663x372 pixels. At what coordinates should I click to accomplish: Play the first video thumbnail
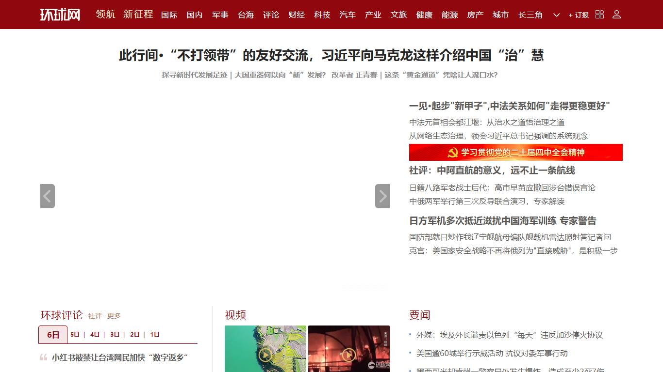pyautogui.click(x=265, y=355)
